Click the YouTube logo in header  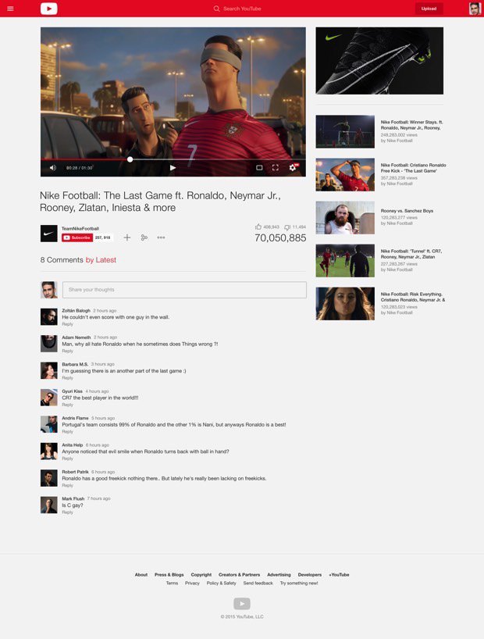pyautogui.click(x=49, y=9)
